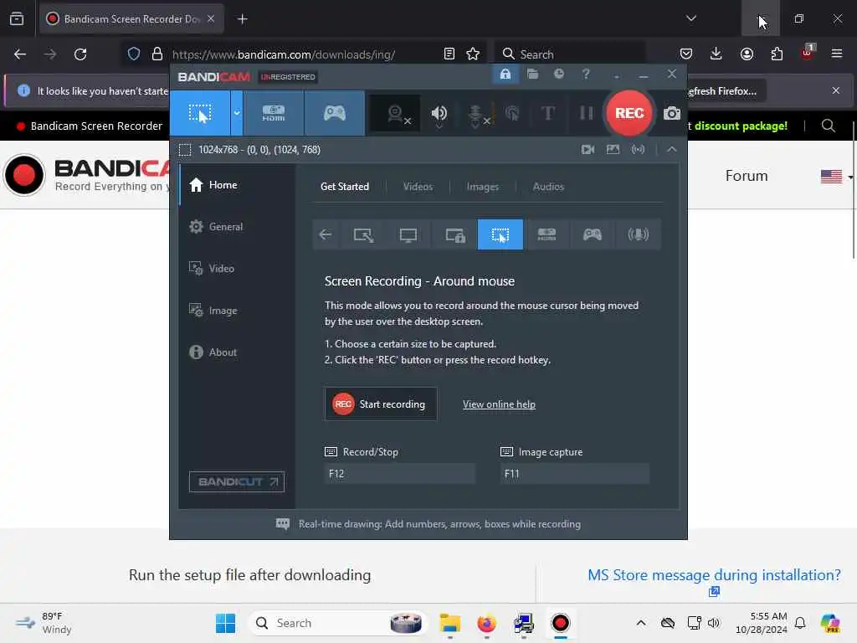Viewport: 857px width, 643px height.
Task: Open the BANDICUT link button
Action: [237, 481]
